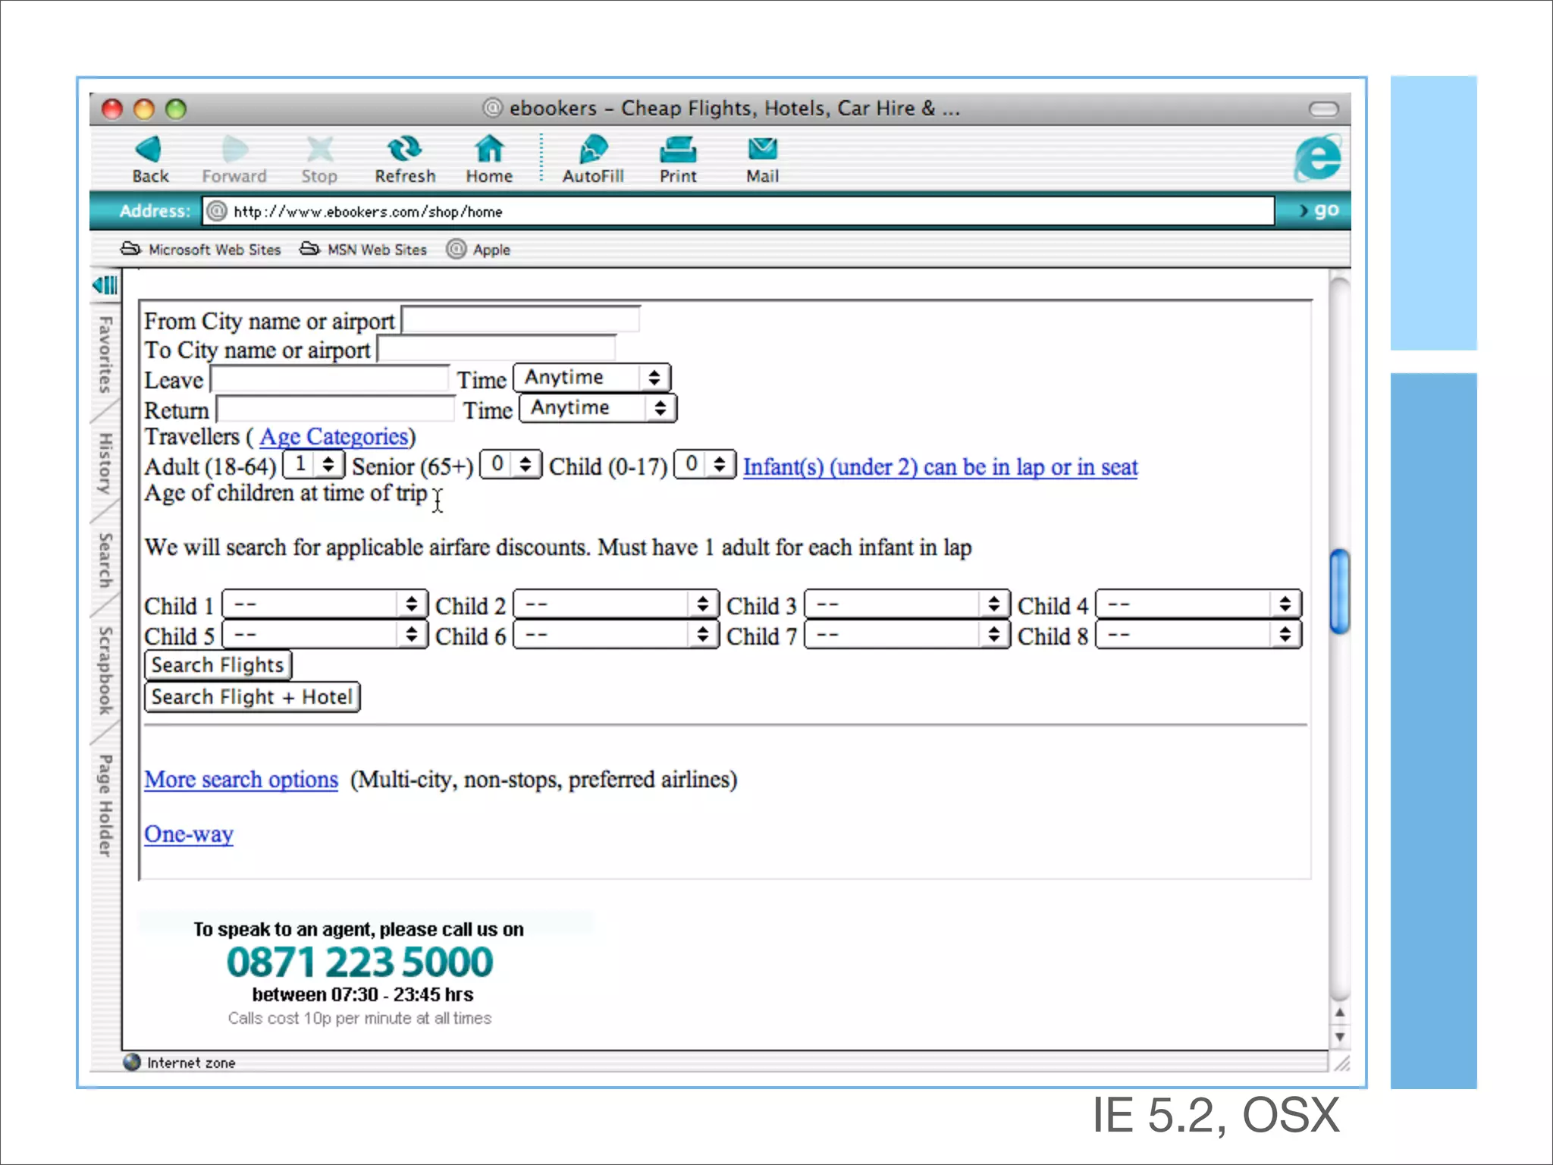This screenshot has height=1165, width=1553.
Task: Open the Scrapbook side tab
Action: (x=105, y=670)
